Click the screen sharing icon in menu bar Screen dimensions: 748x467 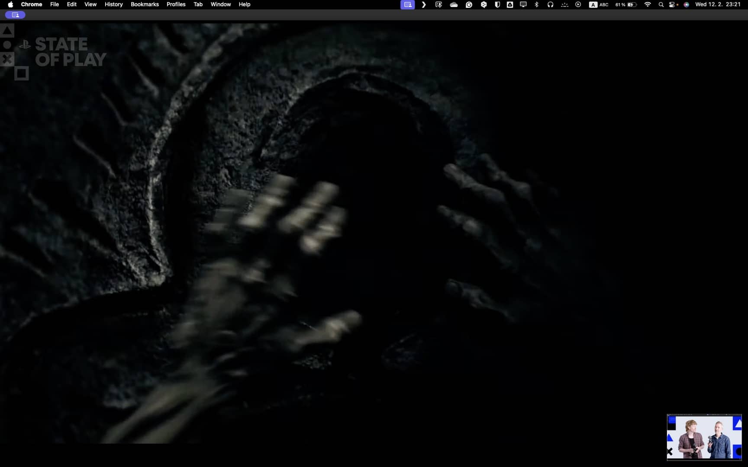pyautogui.click(x=407, y=5)
